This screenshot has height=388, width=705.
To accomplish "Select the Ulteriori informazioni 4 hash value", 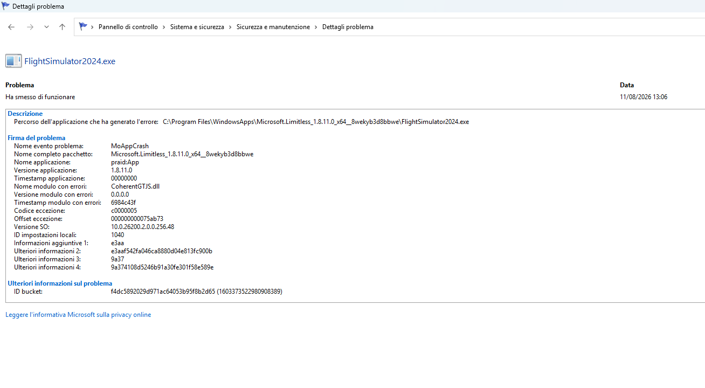I will (162, 267).
